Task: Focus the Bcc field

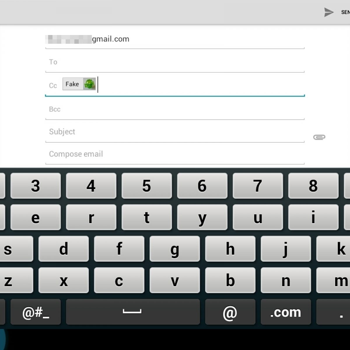Action: [x=175, y=109]
